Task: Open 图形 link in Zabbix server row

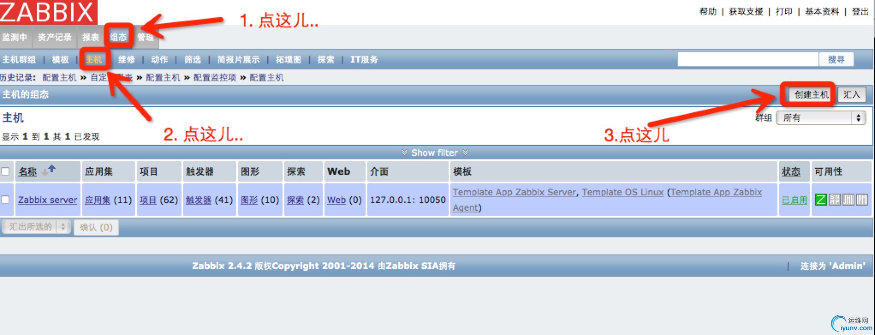Action: 249,200
